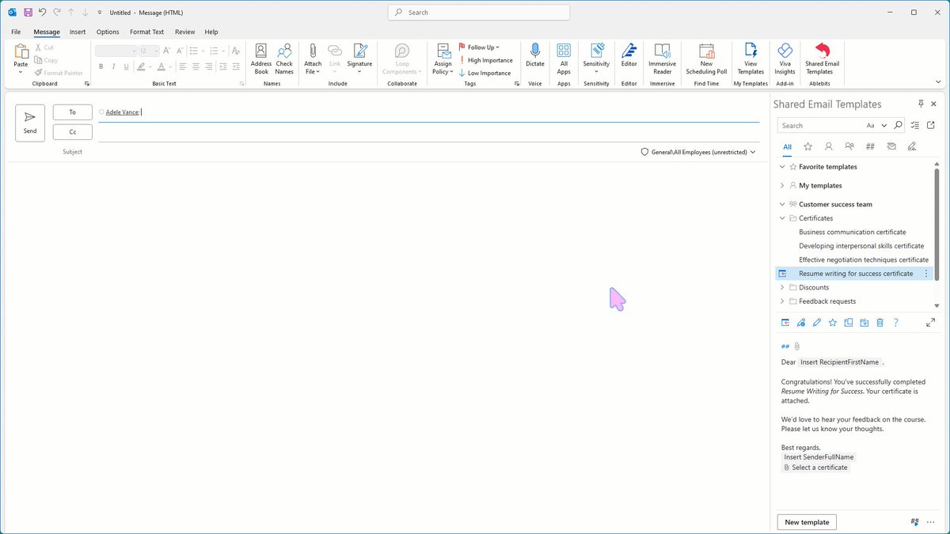Mark message as Low Importance
Image resolution: width=950 pixels, height=534 pixels.
(484, 73)
